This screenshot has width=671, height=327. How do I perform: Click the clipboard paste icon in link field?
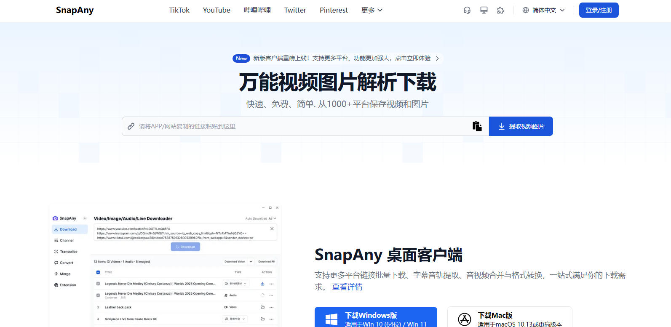[x=477, y=126]
